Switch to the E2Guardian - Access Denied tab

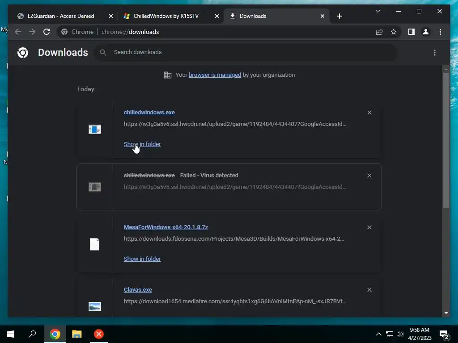coord(61,16)
